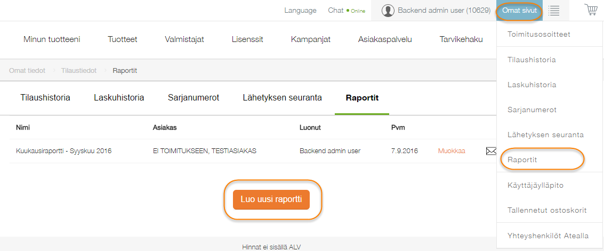Click the user profile avatar icon
Screen dimensions: 604x251
coord(389,11)
